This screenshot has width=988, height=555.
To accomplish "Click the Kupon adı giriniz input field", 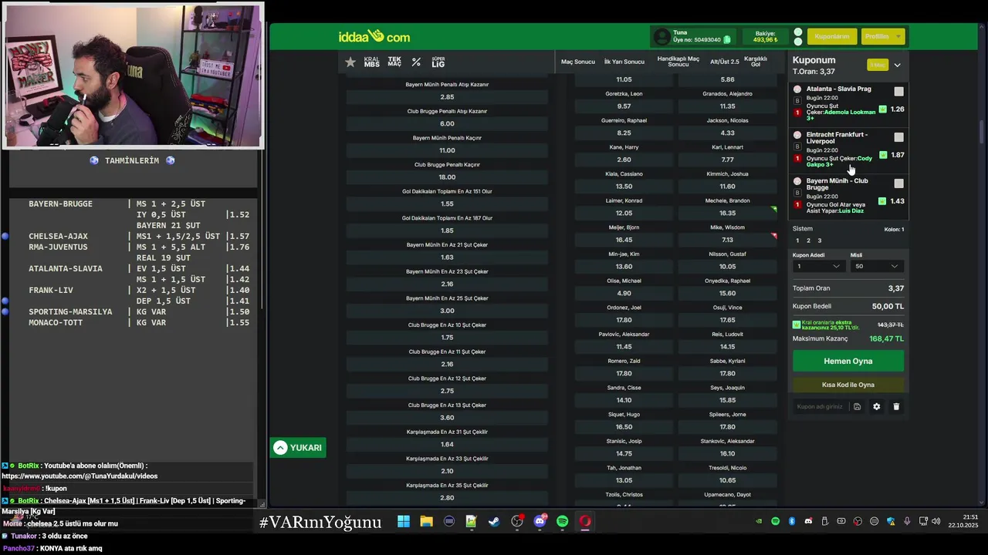I will coord(820,406).
